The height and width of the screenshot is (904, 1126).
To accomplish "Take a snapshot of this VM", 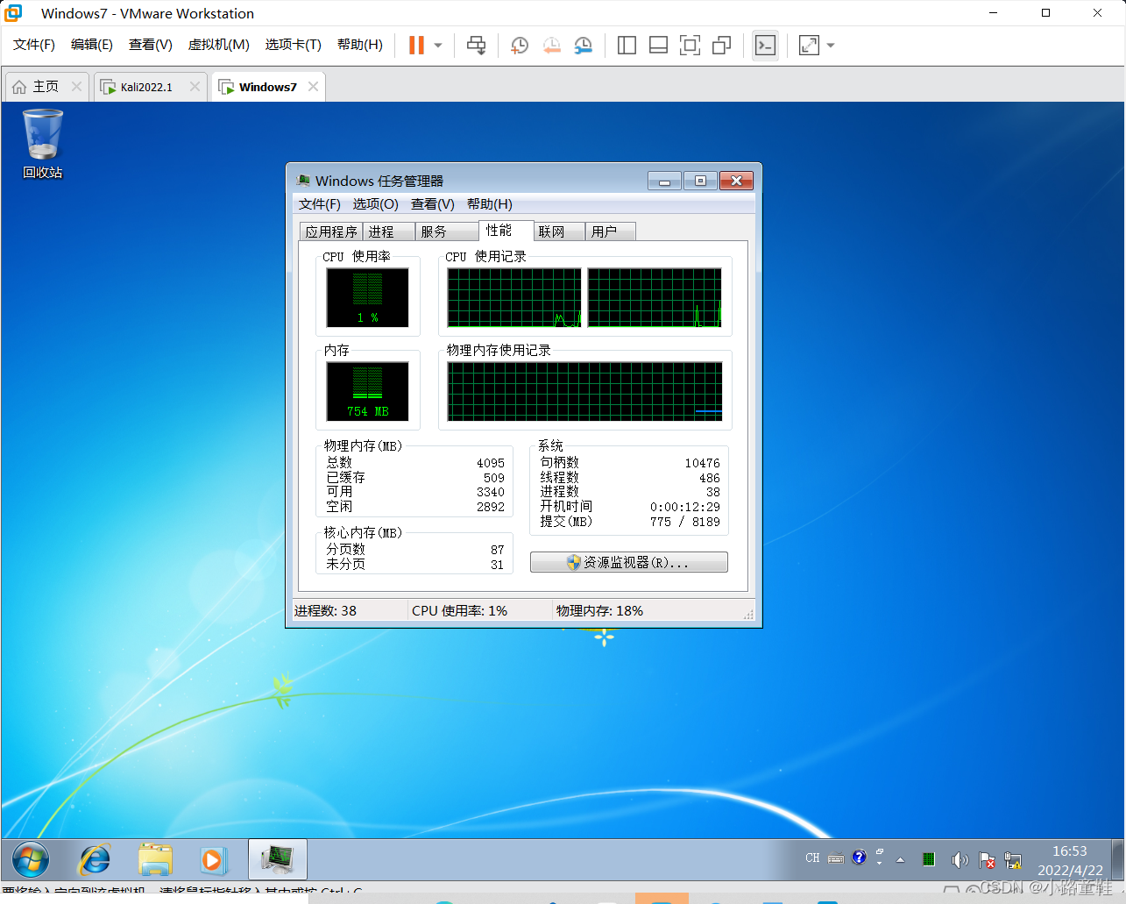I will (x=520, y=46).
